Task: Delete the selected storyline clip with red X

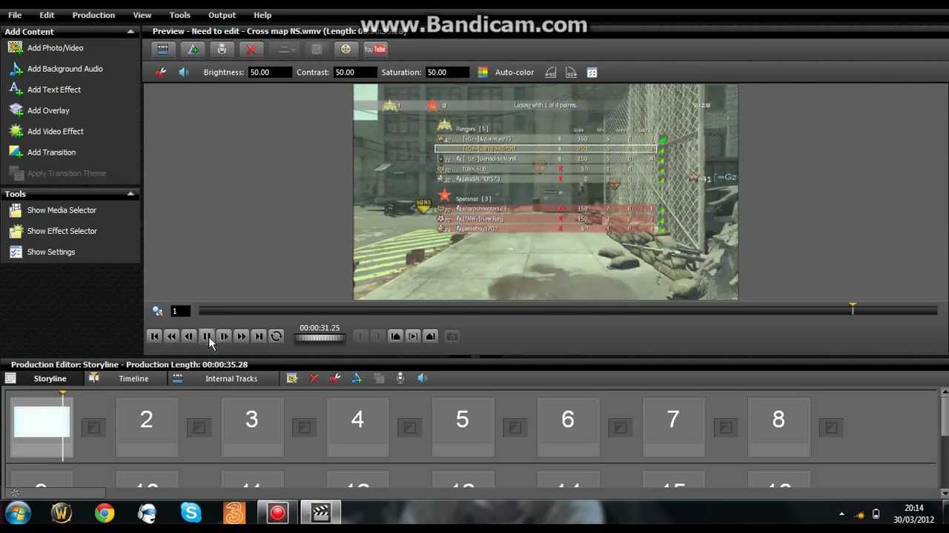Action: point(314,378)
